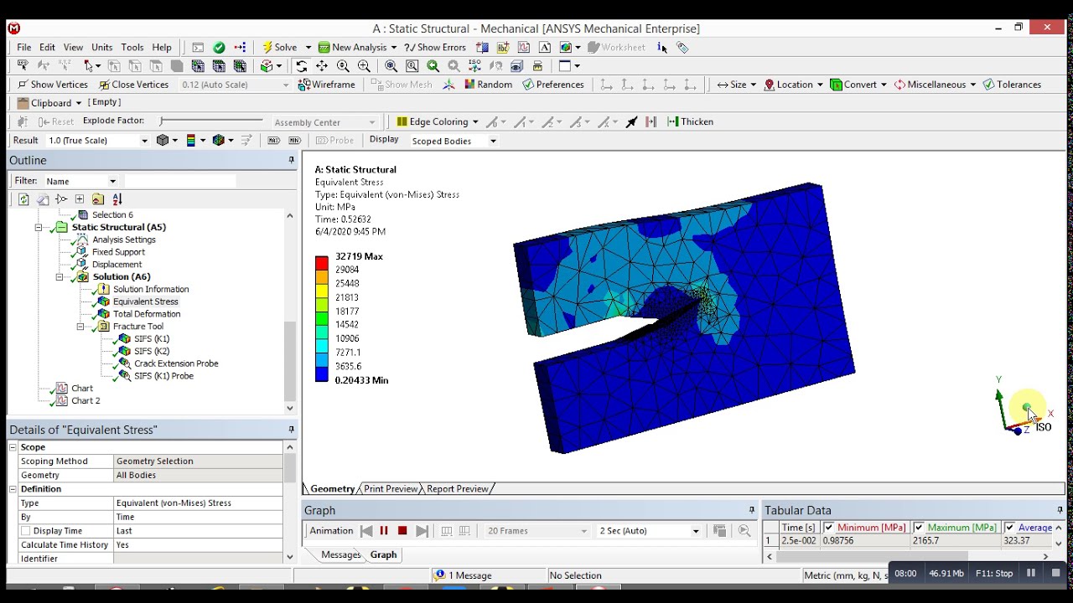1073x603 pixels.
Task: Toggle the Maximum [MPa] column checkbox
Action: point(919,528)
